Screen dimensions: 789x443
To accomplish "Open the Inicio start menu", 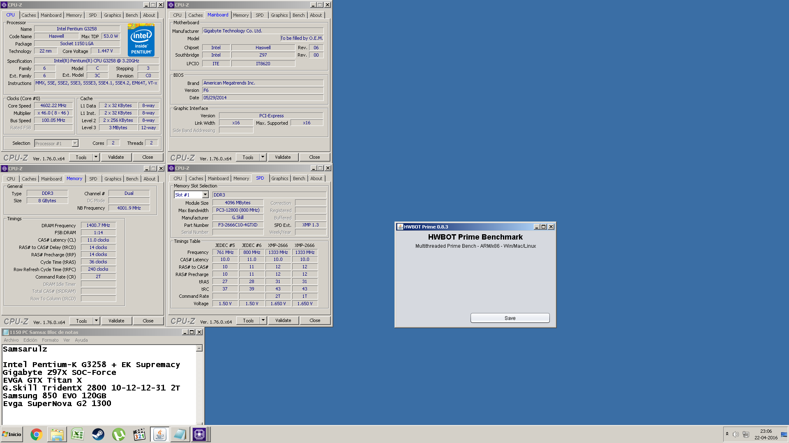I will [x=12, y=434].
